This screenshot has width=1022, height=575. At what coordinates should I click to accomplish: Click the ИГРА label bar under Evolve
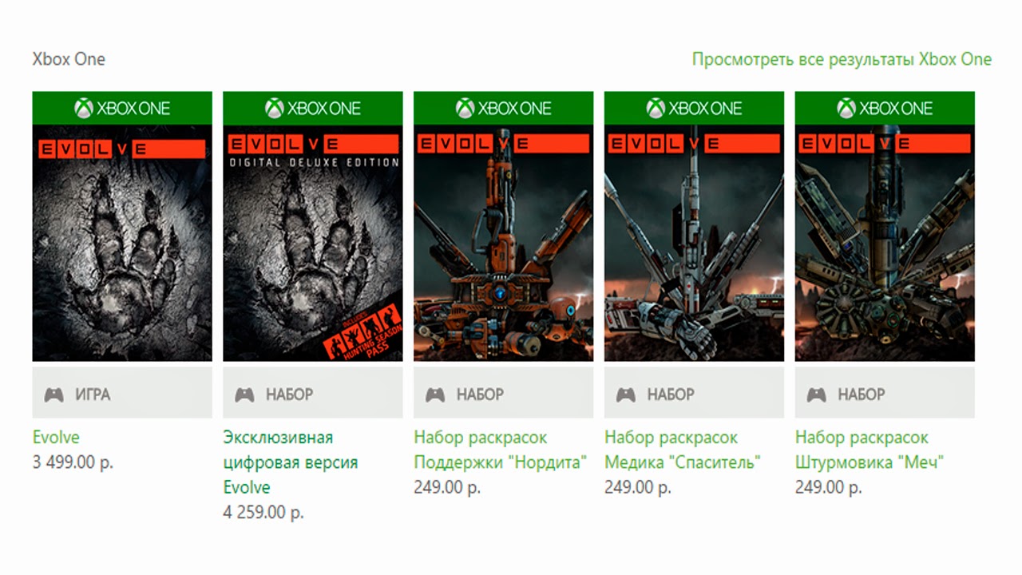122,393
